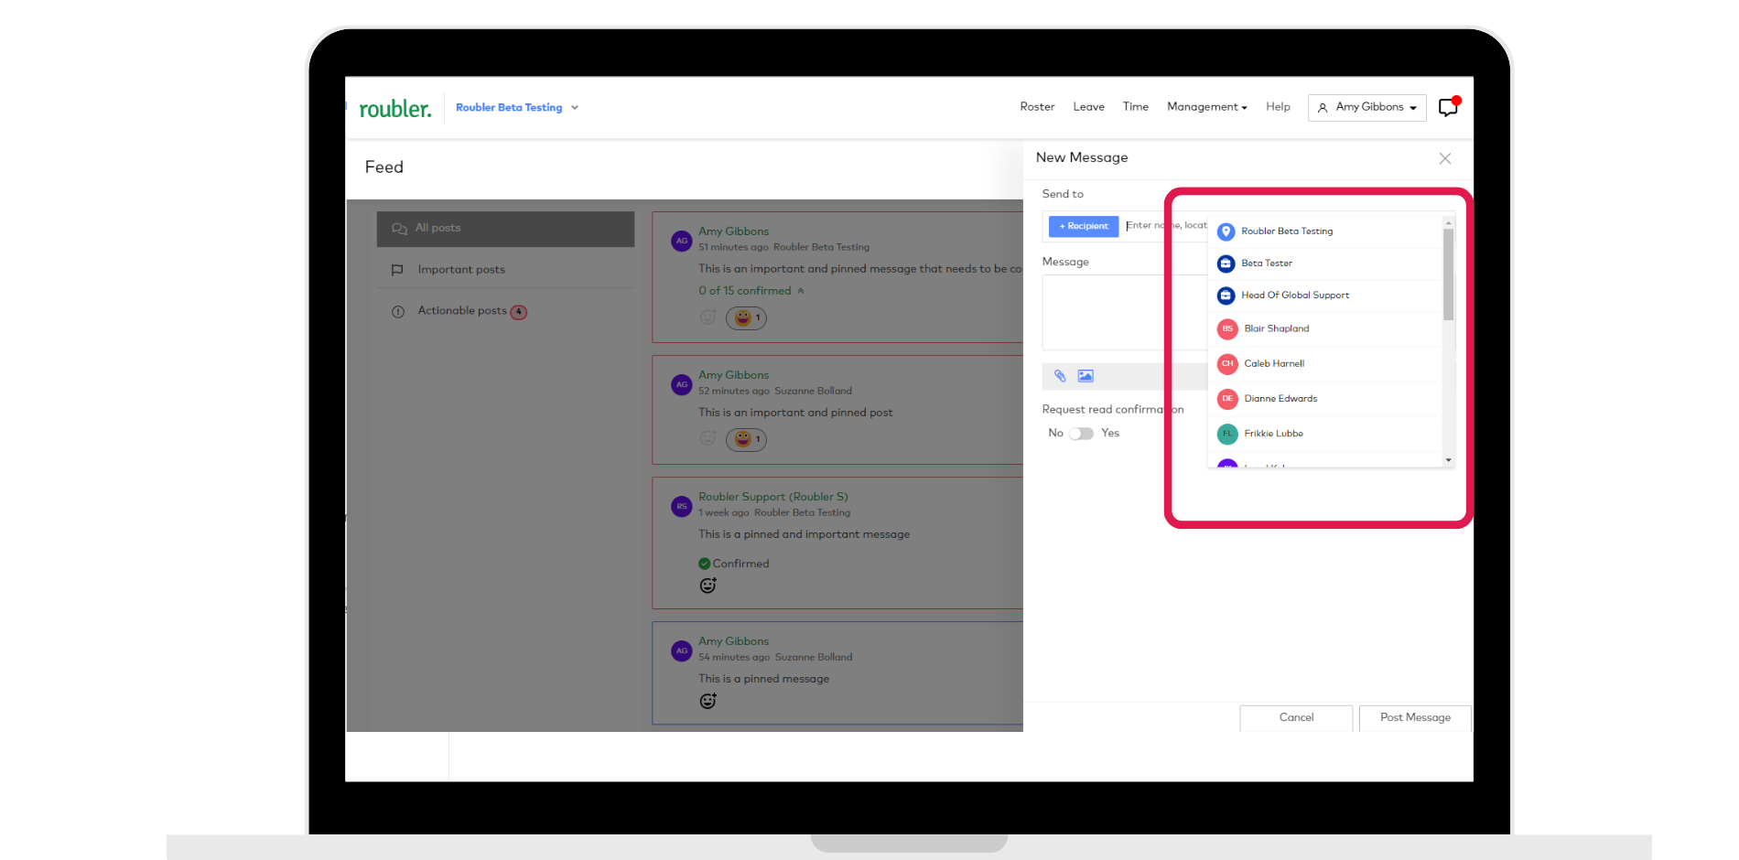Click the AG avatar on the 51 minutes ago post
This screenshot has height=860, width=1739.
click(681, 241)
